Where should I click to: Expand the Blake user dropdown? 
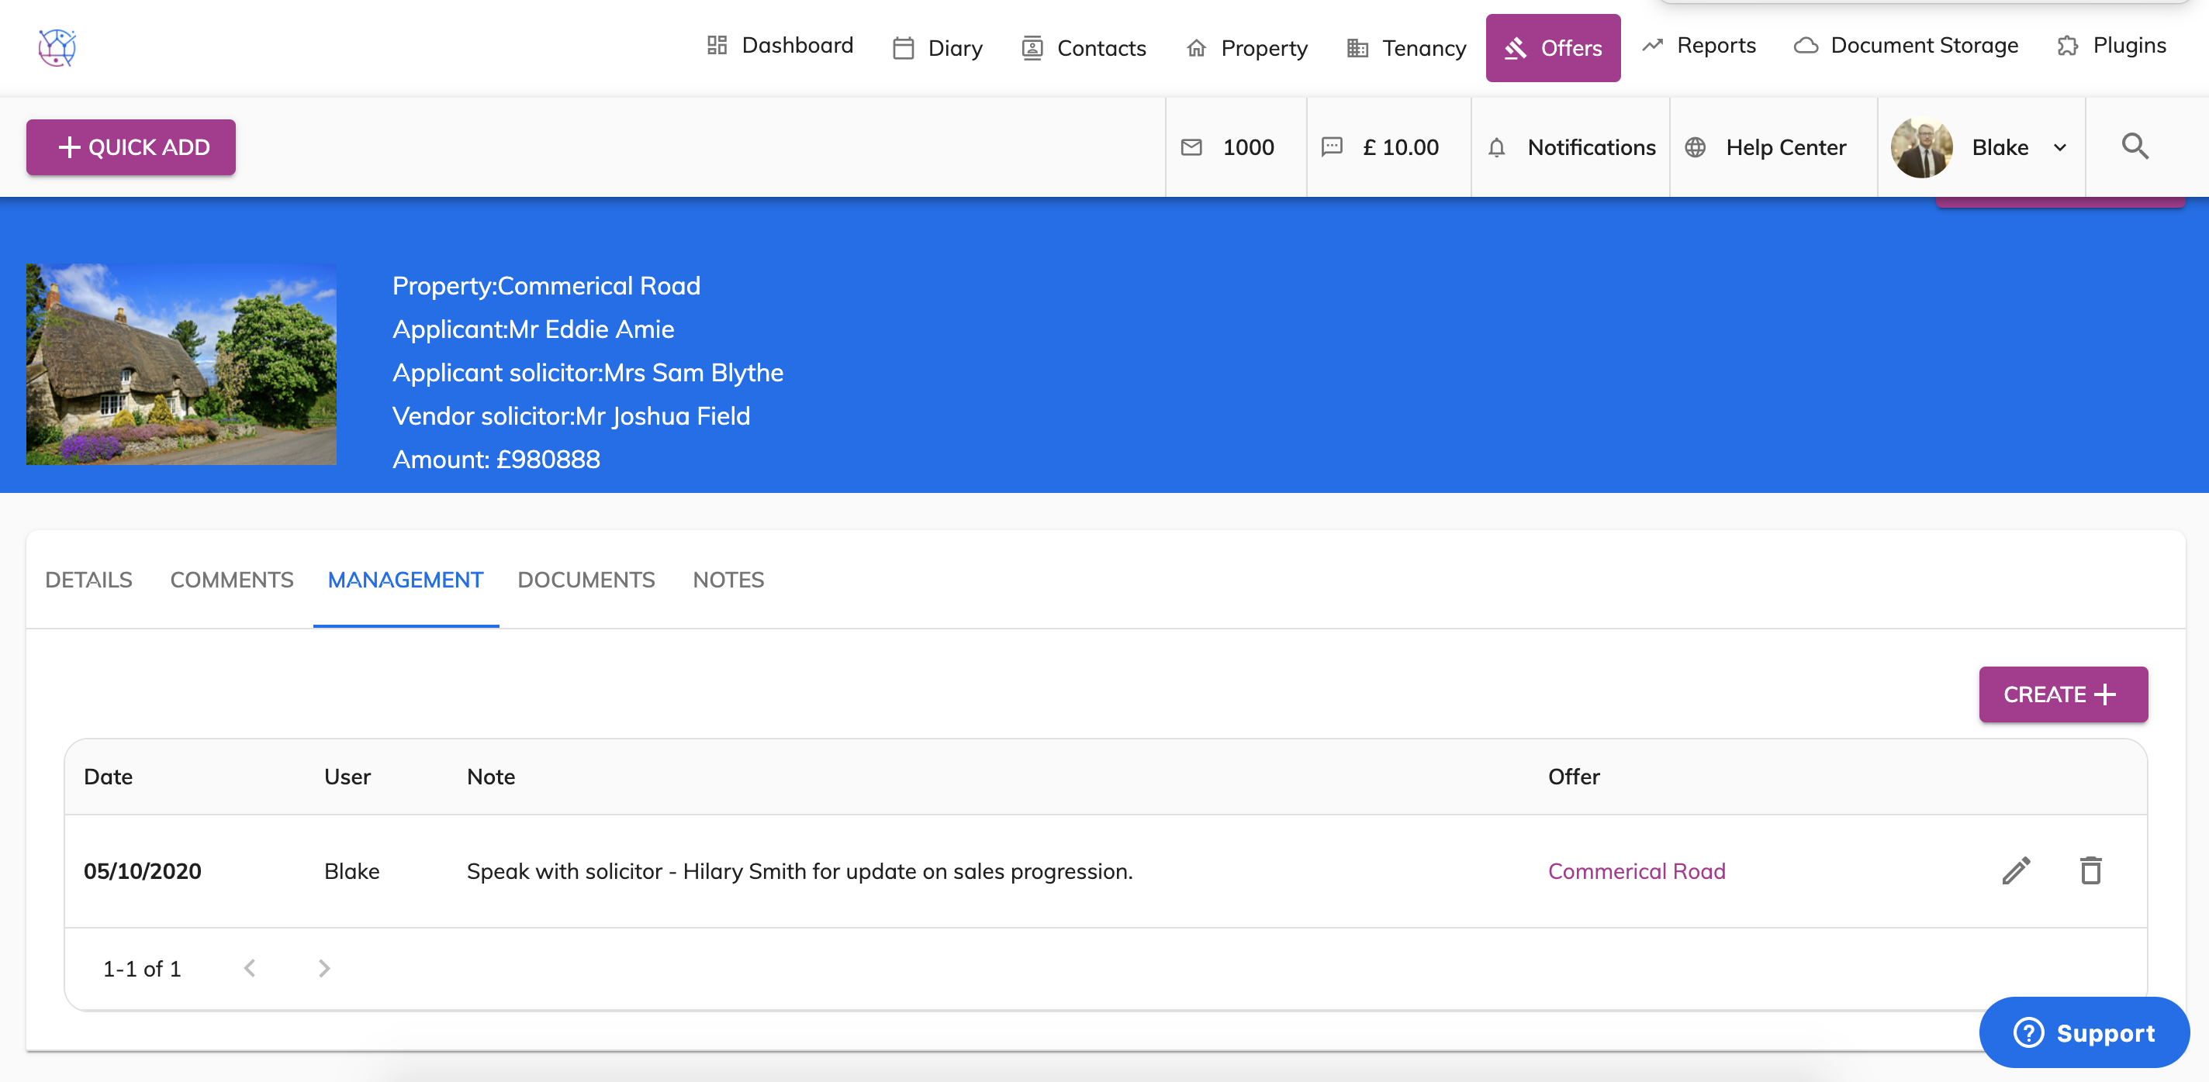point(2060,147)
